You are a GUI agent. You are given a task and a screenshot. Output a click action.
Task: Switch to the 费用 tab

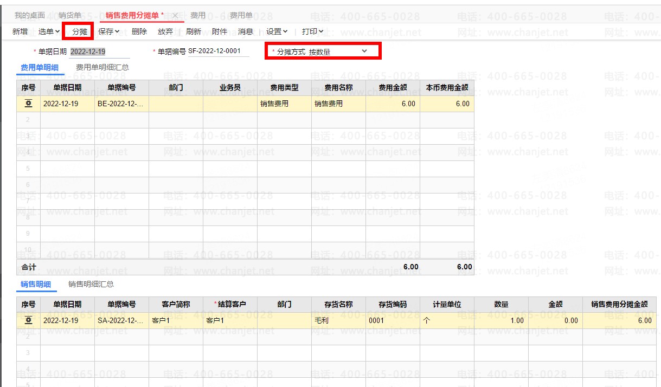tap(198, 16)
